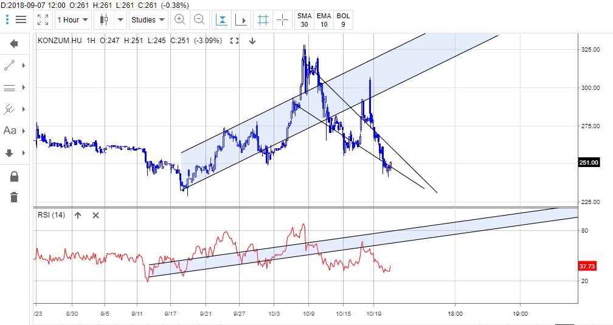Open the 1 Hour interval dropdown
The width and height of the screenshot is (613, 325).
[x=73, y=19]
